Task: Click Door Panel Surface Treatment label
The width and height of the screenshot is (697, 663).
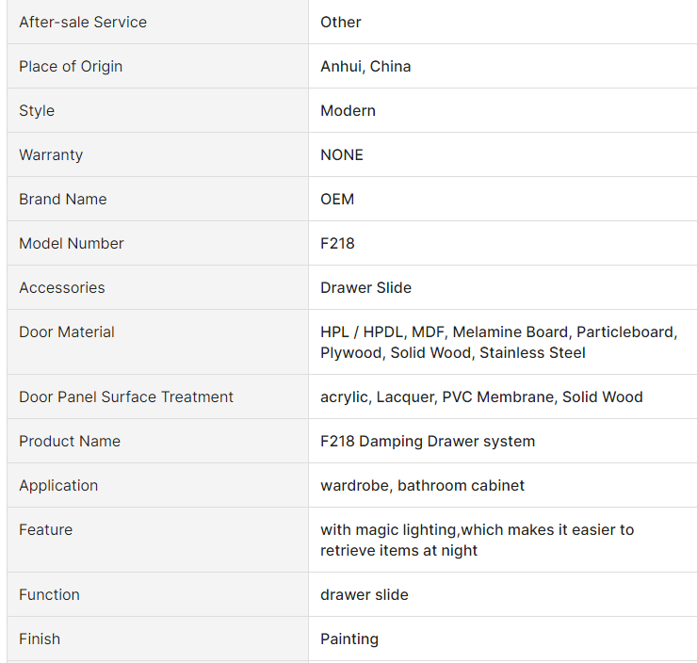Action: [126, 396]
